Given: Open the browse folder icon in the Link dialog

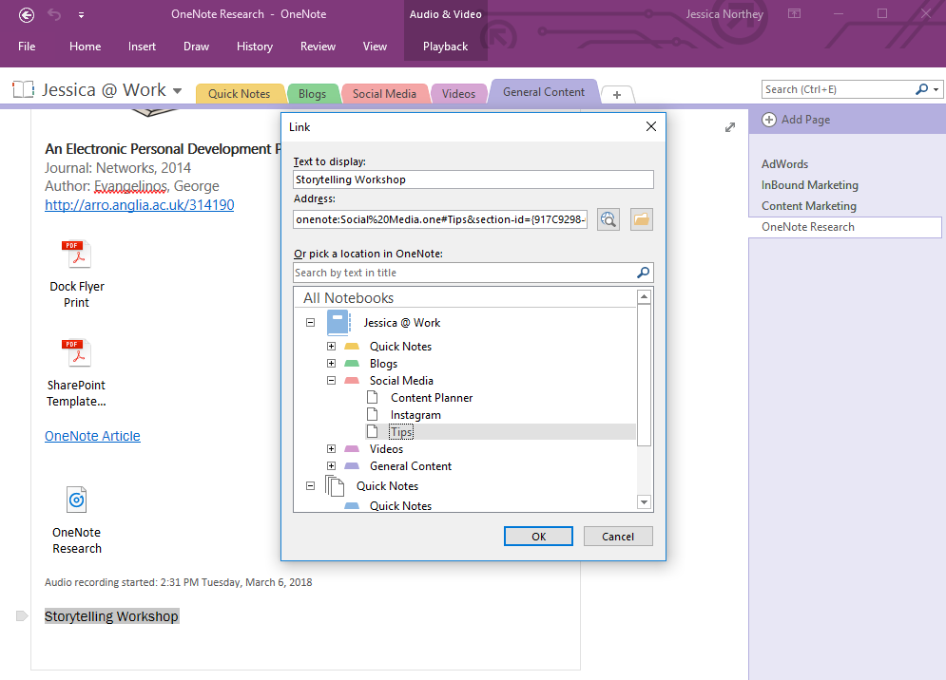Looking at the screenshot, I should (x=641, y=219).
